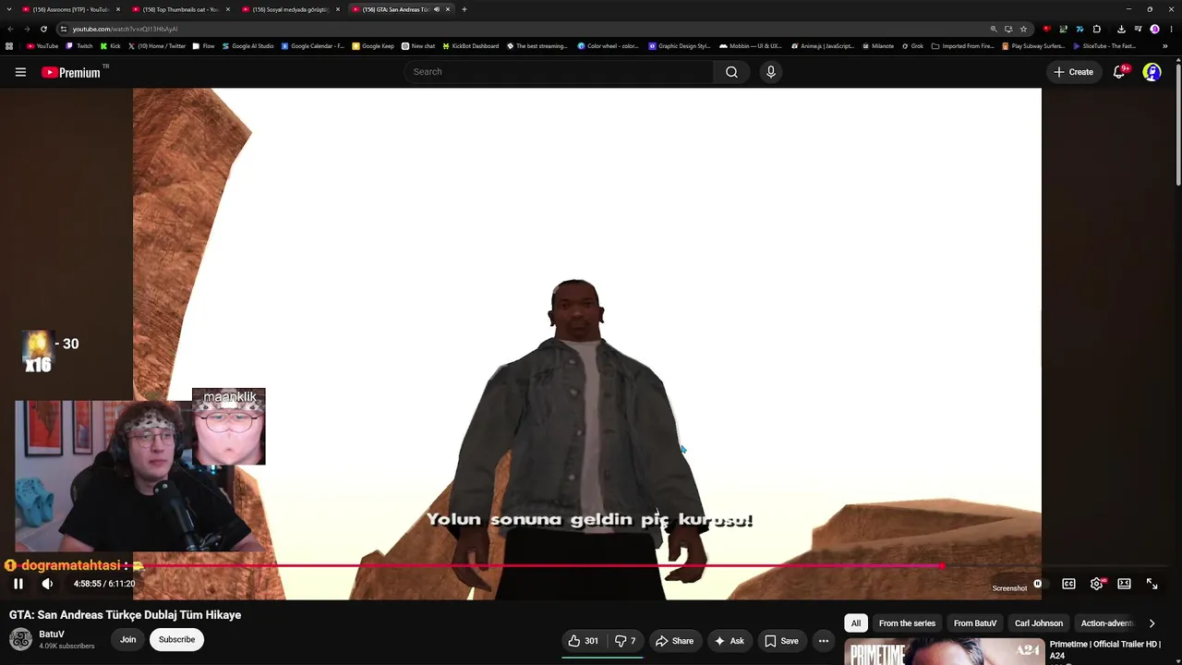The width and height of the screenshot is (1182, 665).
Task: Expand more filter chips with arrow
Action: (x=1152, y=623)
